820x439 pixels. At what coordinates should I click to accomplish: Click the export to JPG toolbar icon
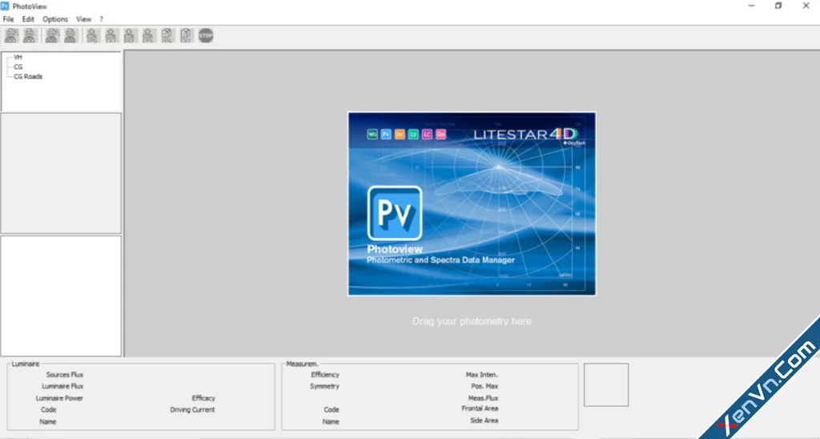coord(93,35)
